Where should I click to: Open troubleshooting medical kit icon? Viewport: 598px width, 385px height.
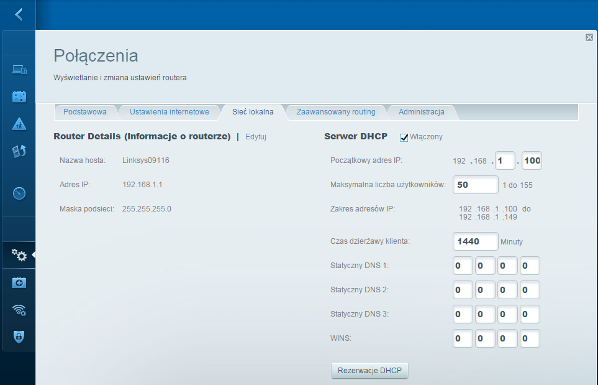click(x=19, y=282)
